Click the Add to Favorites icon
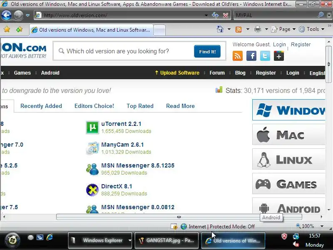The height and width of the screenshot is (250, 333). (19, 29)
